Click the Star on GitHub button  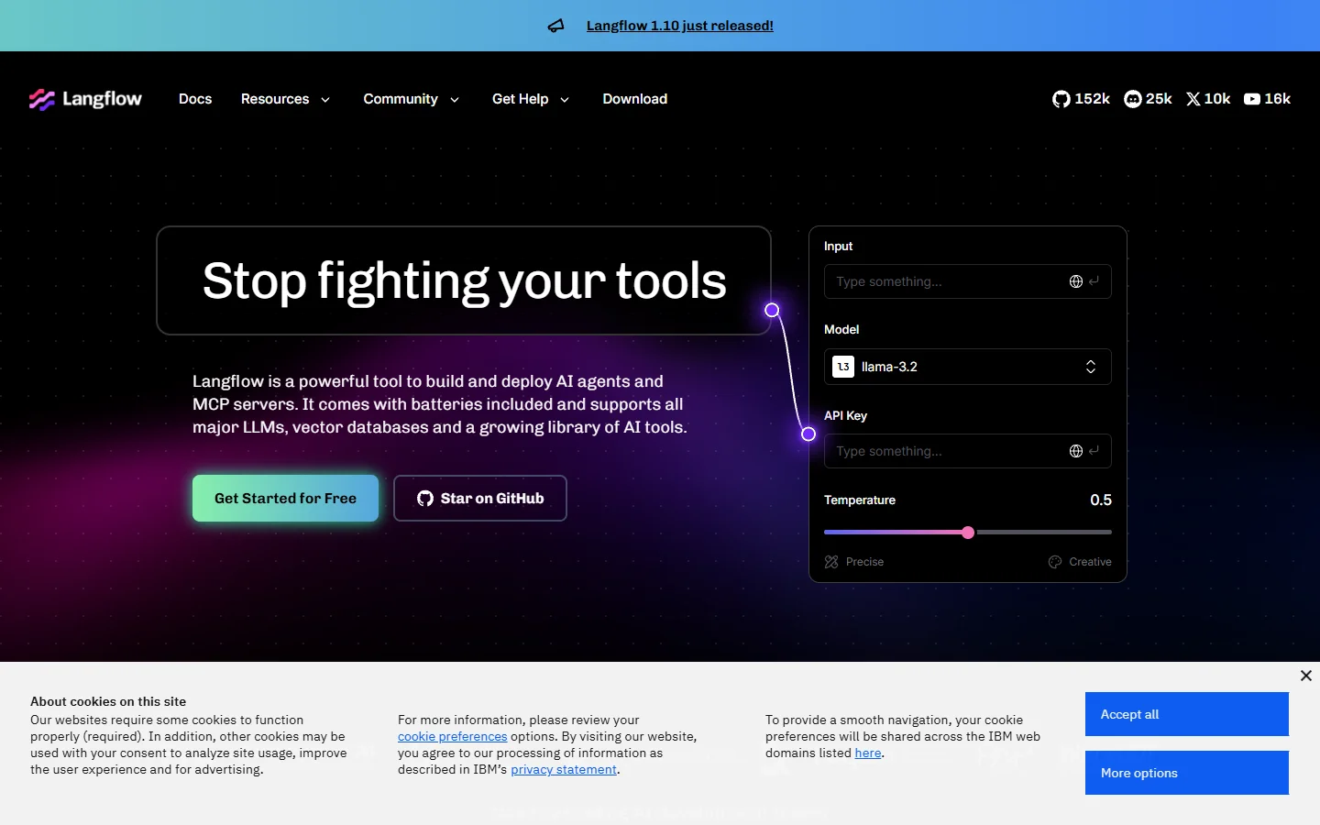click(480, 499)
